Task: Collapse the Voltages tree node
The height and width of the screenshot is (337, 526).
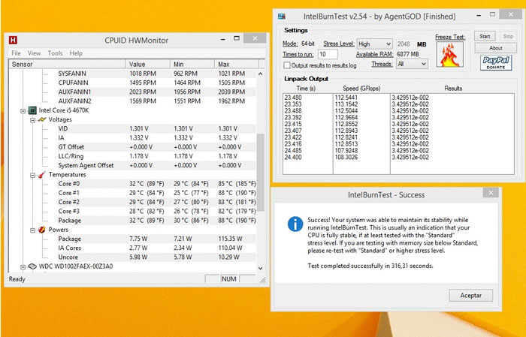Action: point(32,120)
